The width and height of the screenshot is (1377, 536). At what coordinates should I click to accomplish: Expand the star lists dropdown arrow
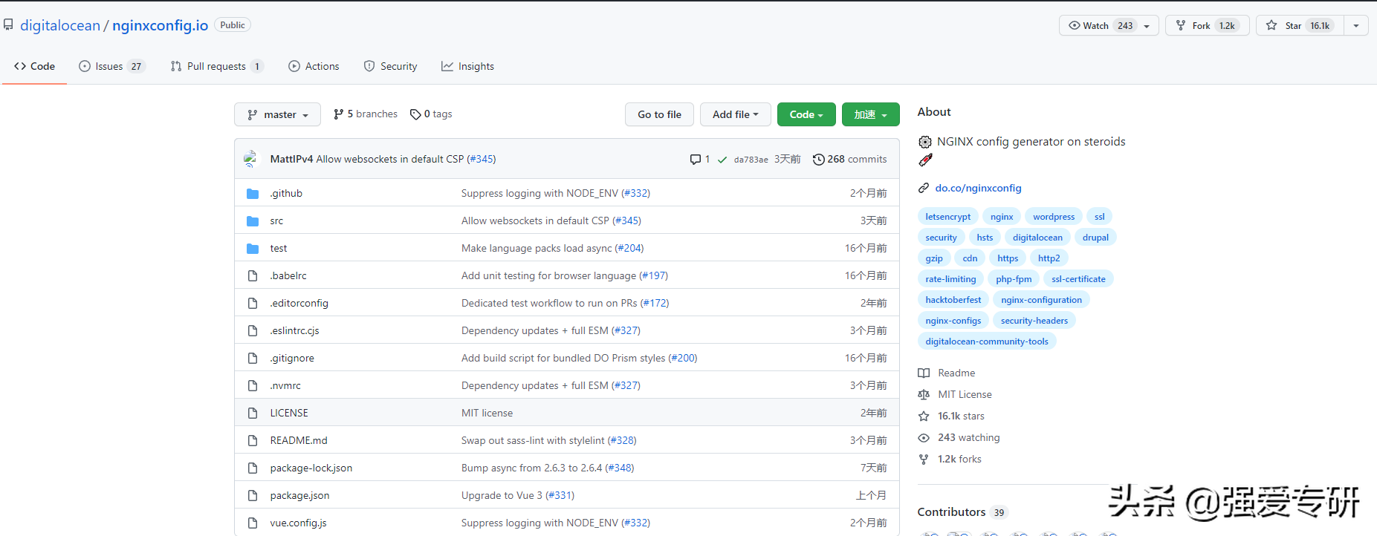pyautogui.click(x=1356, y=25)
